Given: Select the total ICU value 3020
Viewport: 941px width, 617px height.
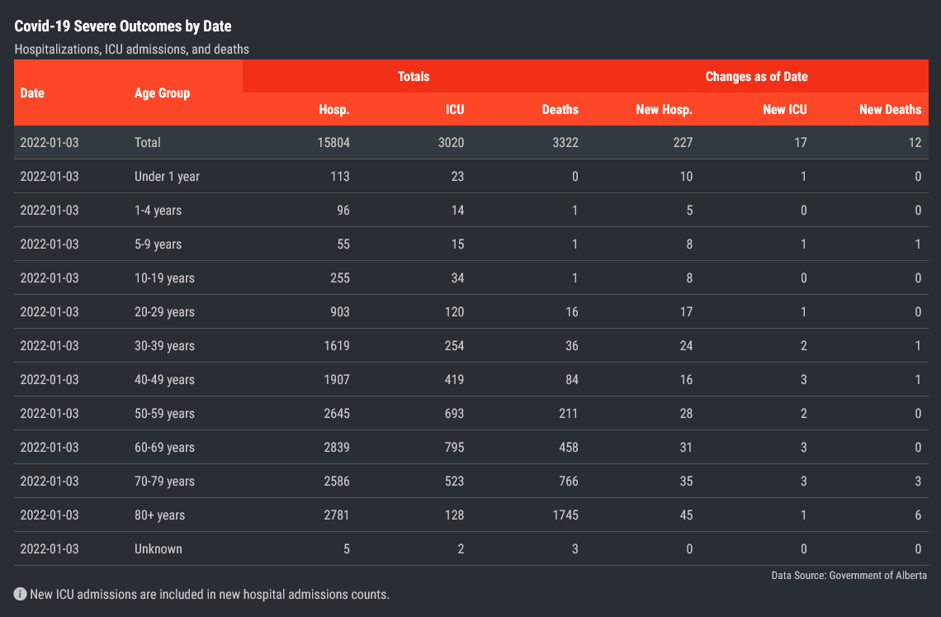Looking at the screenshot, I should pyautogui.click(x=452, y=142).
